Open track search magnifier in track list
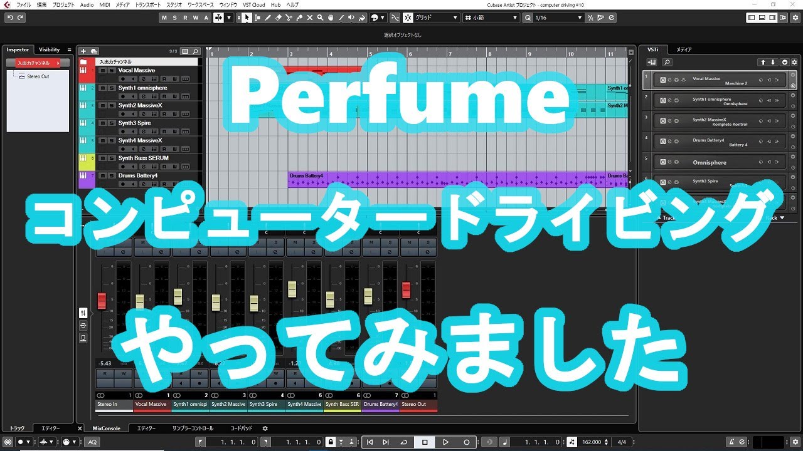The image size is (803, 451). tap(196, 51)
